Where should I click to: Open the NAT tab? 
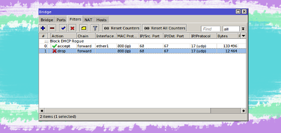pyautogui.click(x=88, y=20)
